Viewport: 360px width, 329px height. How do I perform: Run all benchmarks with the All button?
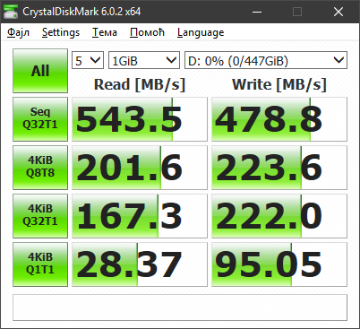(x=40, y=71)
